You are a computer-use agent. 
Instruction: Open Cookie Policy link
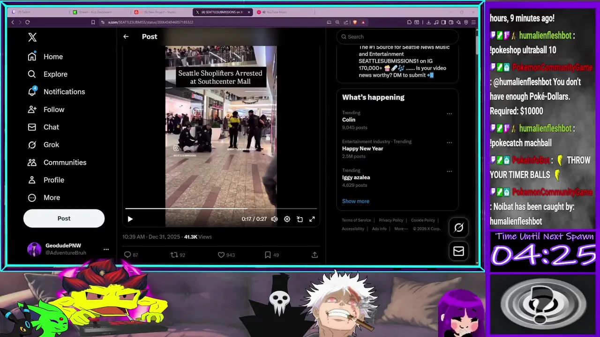pos(423,220)
